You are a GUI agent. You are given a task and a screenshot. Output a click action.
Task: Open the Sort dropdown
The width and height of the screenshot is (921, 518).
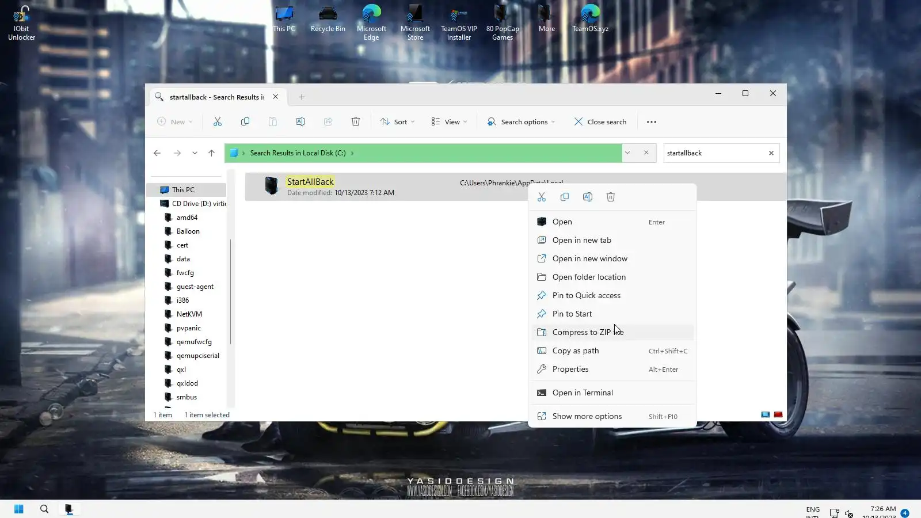[x=397, y=121]
